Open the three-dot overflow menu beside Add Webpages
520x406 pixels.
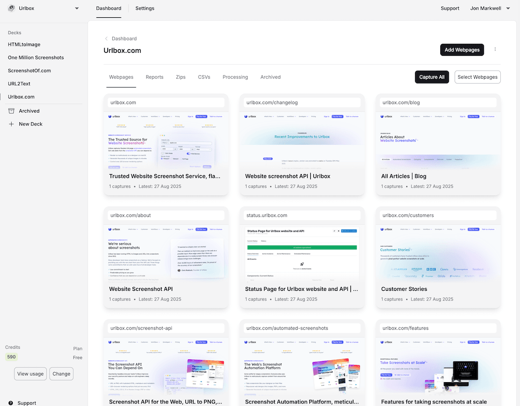(x=495, y=48)
